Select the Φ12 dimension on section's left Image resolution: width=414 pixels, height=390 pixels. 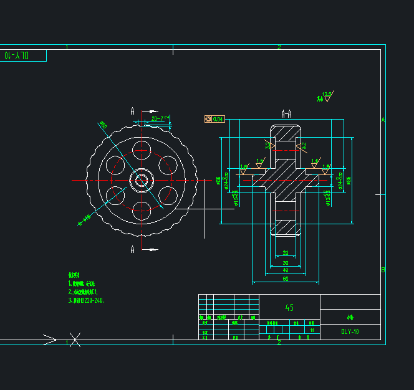[236, 198]
